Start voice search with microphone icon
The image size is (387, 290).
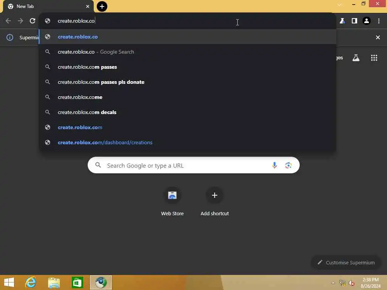(x=274, y=165)
